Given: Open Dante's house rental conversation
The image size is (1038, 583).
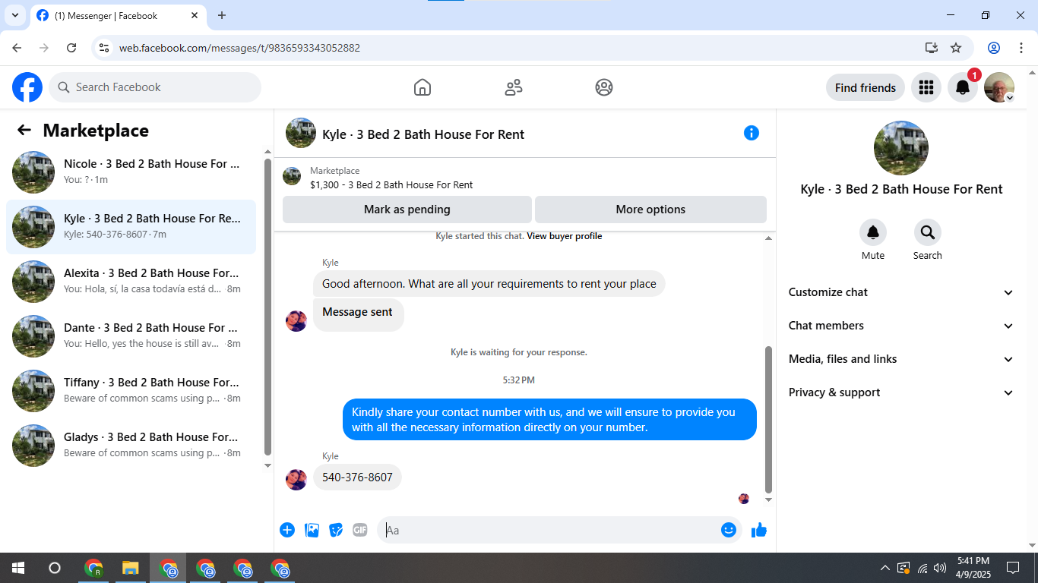Looking at the screenshot, I should [x=131, y=336].
